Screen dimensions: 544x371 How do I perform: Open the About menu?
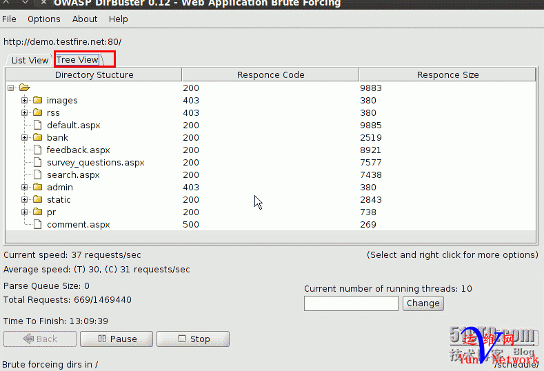click(x=85, y=19)
